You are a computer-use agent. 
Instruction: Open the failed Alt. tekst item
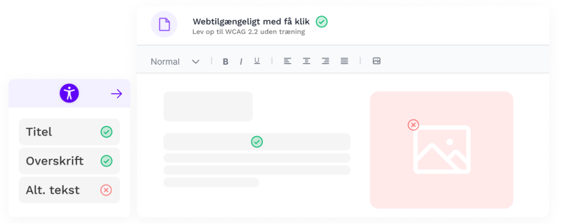(70, 190)
